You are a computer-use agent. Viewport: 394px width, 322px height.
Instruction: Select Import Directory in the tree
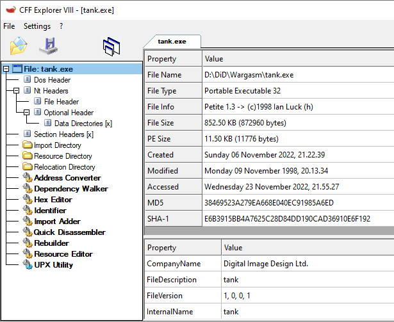58,145
